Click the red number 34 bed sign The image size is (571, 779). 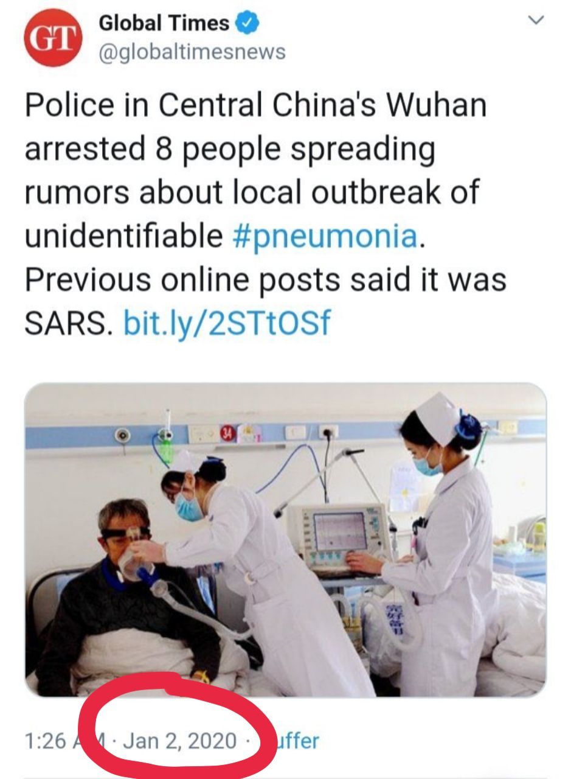tap(227, 433)
